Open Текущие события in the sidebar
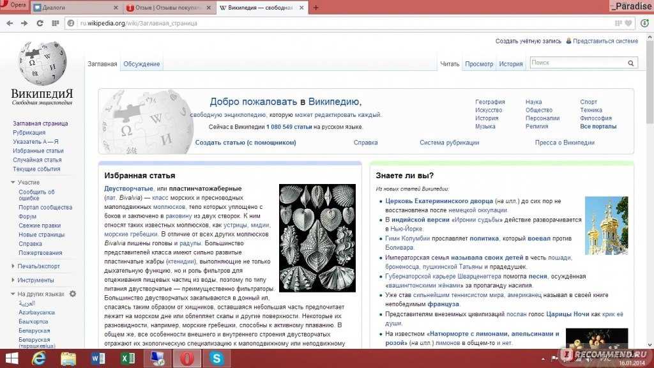The image size is (654, 368). (x=36, y=169)
